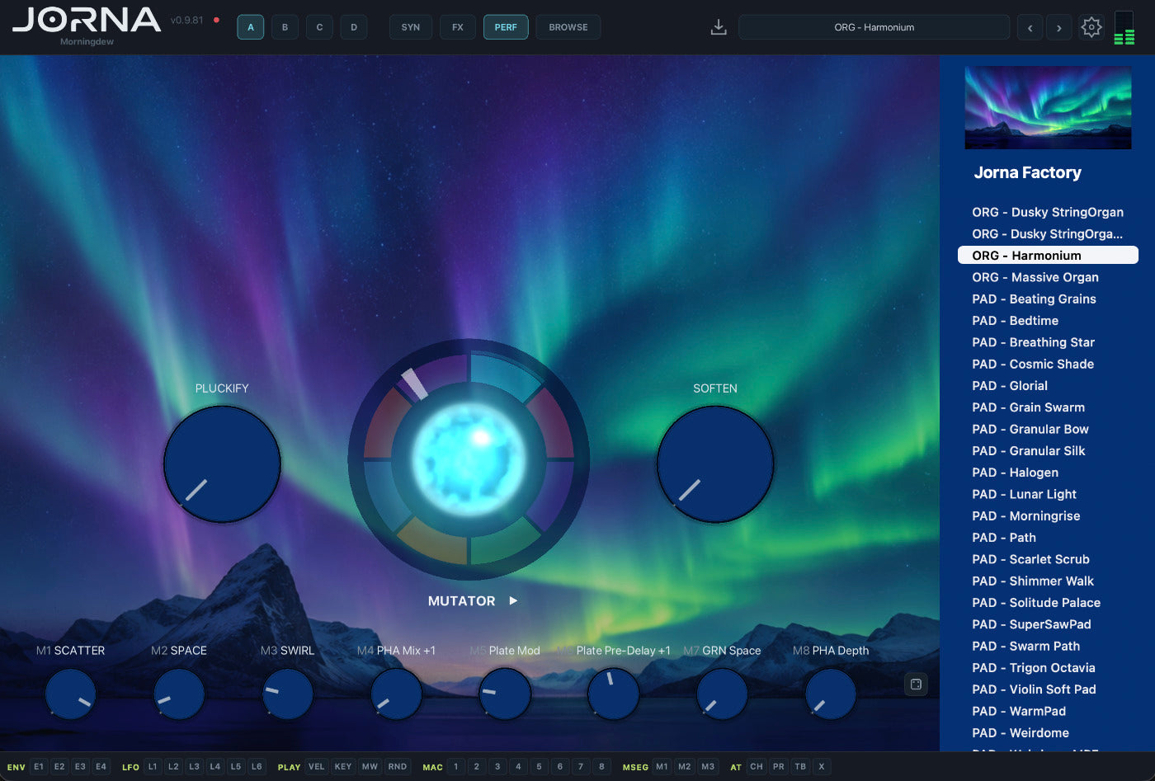Click the green output level meter
1155x781 pixels.
[x=1124, y=28]
